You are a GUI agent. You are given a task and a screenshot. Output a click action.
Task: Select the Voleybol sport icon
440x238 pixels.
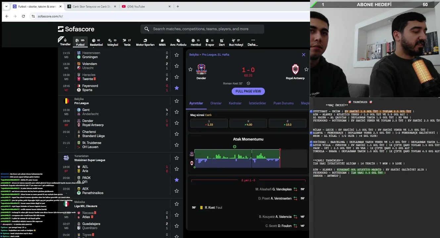pyautogui.click(x=113, y=42)
